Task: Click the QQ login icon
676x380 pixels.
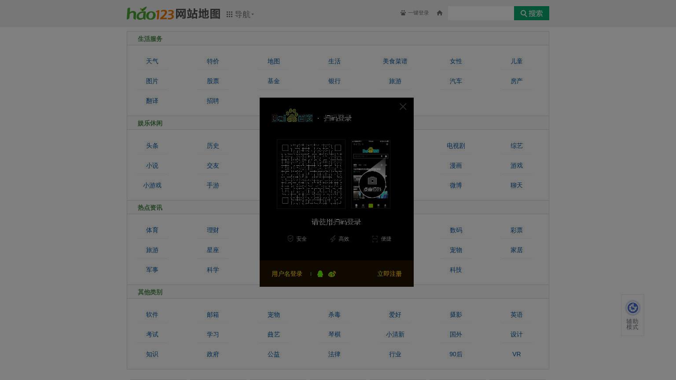Action: [x=320, y=274]
